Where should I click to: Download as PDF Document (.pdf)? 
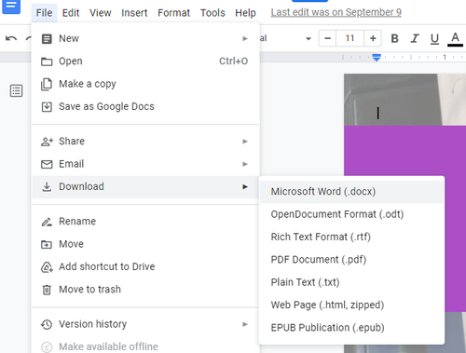tap(351, 260)
